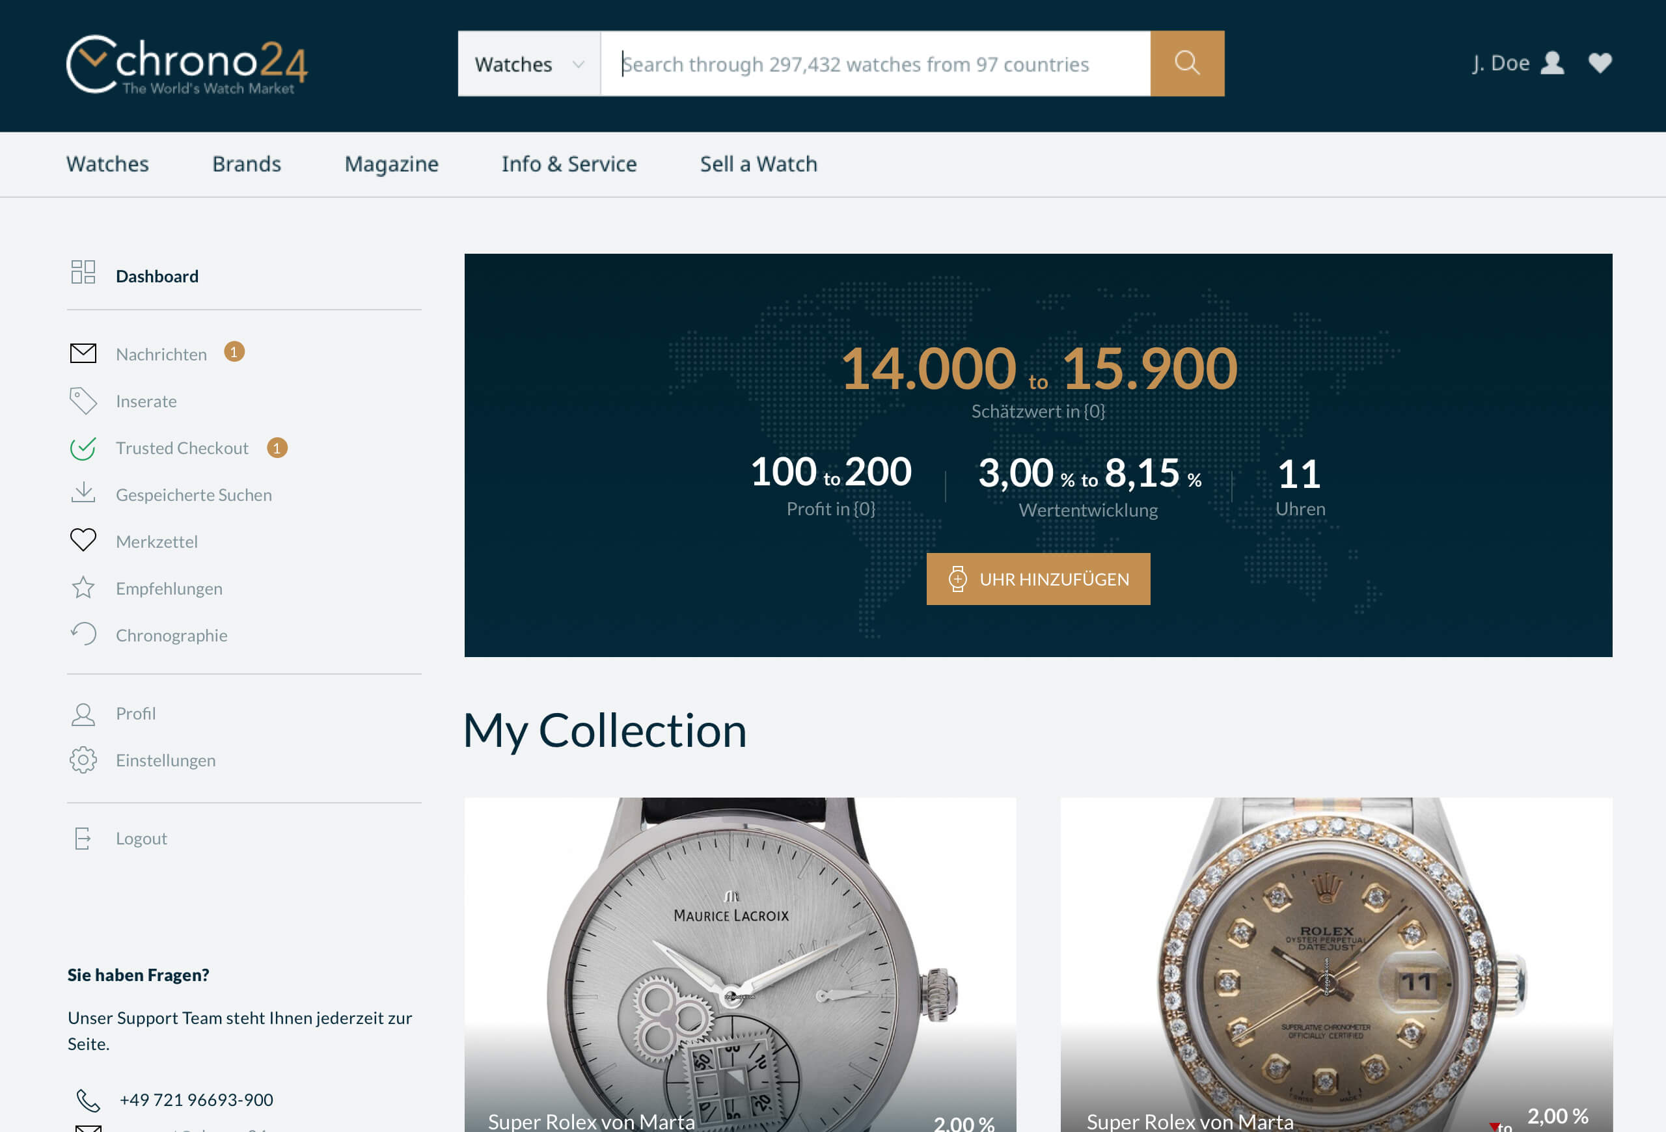
Task: Select the Inserate price tag icon
Action: [83, 401]
